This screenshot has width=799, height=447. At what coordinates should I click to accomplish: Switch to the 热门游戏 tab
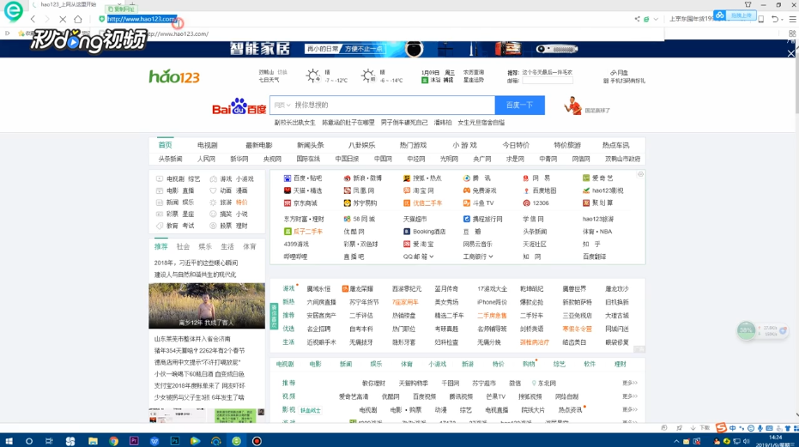[414, 145]
